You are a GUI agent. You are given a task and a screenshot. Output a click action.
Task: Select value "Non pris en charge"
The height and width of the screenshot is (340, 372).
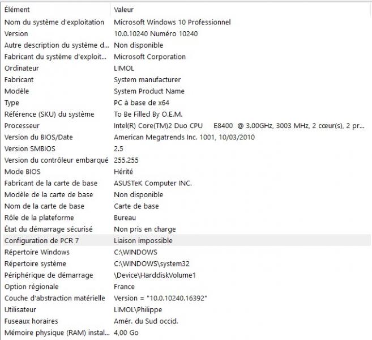145,229
